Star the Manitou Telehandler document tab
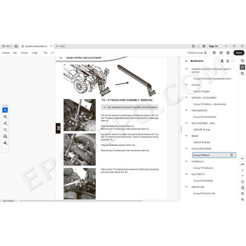This screenshot has width=246, height=246. point(22,46)
